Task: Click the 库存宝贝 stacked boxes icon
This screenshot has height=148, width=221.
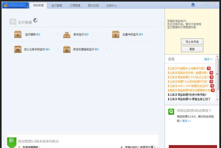Action: [67, 35]
